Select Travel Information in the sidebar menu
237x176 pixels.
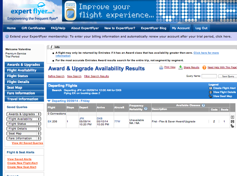pos(24,99)
